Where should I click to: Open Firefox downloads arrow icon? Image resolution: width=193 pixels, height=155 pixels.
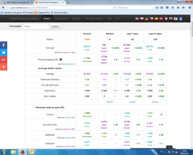(x=172, y=8)
